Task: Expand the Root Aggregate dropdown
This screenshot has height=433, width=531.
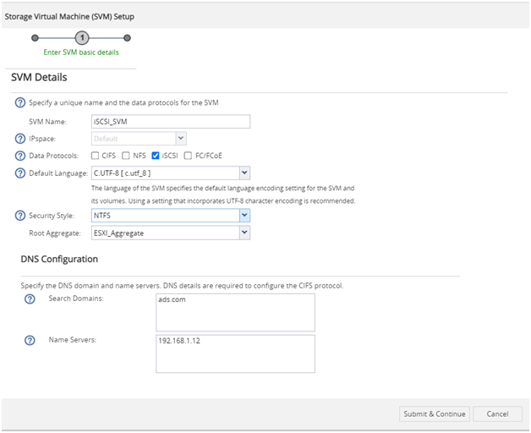Action: pyautogui.click(x=244, y=233)
